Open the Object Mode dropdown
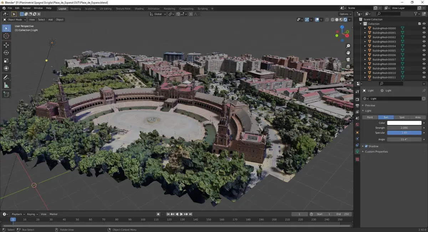This screenshot has width=428, height=232. pyautogui.click(x=15, y=20)
